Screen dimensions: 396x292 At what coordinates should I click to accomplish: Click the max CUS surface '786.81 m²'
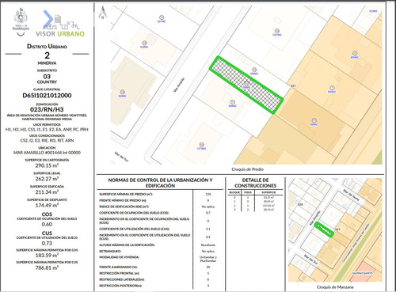point(47,267)
